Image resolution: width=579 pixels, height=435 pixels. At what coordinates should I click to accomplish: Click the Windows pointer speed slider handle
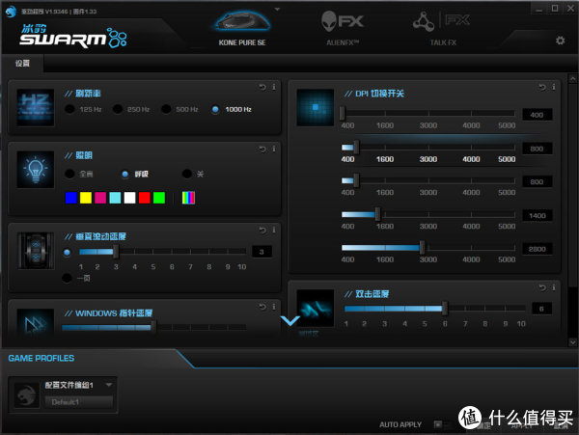(153, 327)
